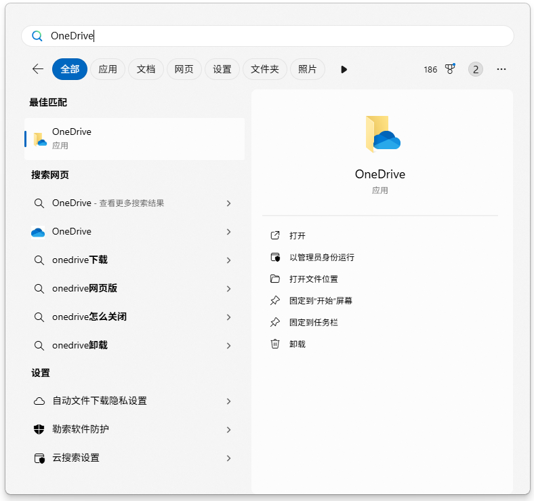The height and width of the screenshot is (501, 534).
Task: Expand chevron for onedrive网页版
Action: pos(229,289)
